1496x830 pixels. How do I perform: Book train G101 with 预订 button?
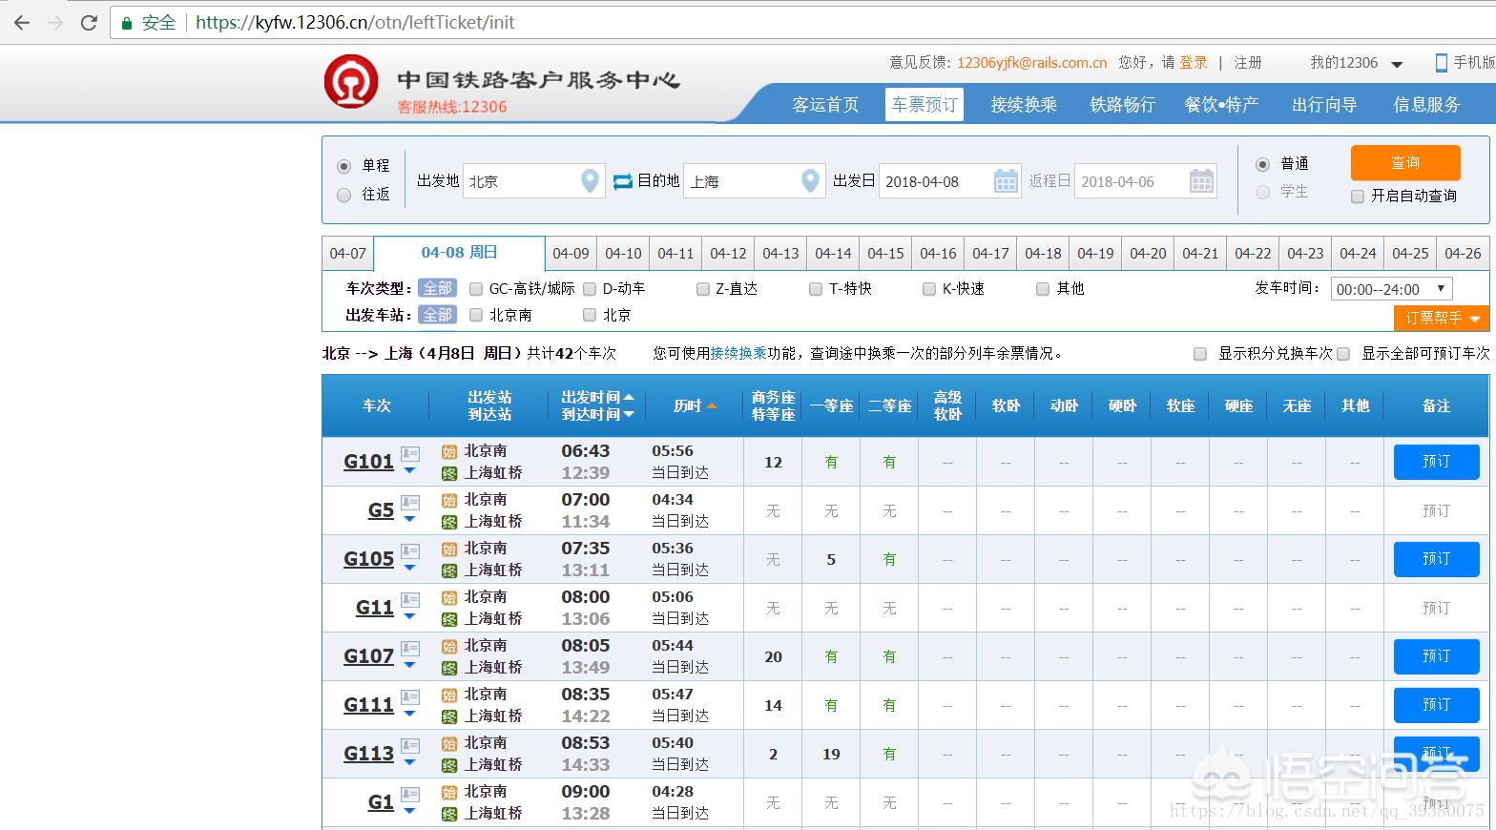click(1436, 462)
